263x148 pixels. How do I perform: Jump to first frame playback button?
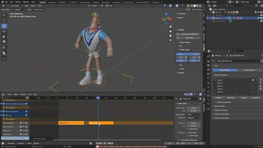97,143
